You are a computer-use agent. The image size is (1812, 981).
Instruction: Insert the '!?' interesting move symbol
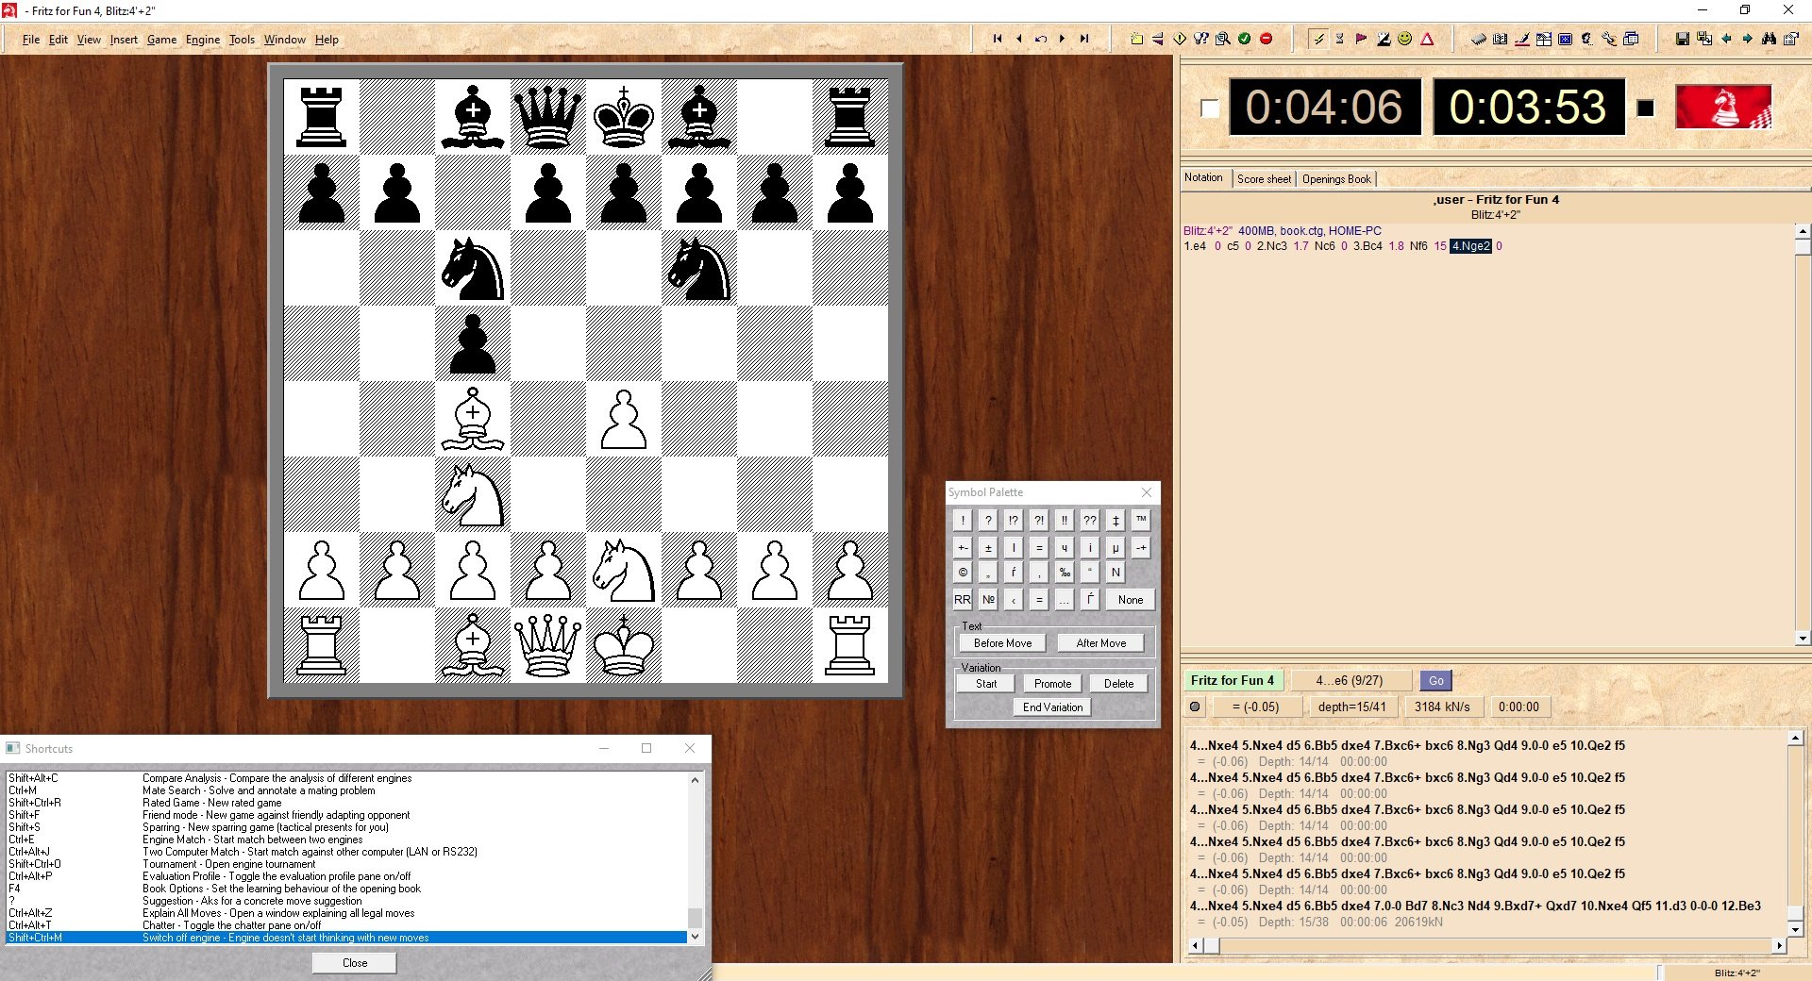click(1013, 520)
